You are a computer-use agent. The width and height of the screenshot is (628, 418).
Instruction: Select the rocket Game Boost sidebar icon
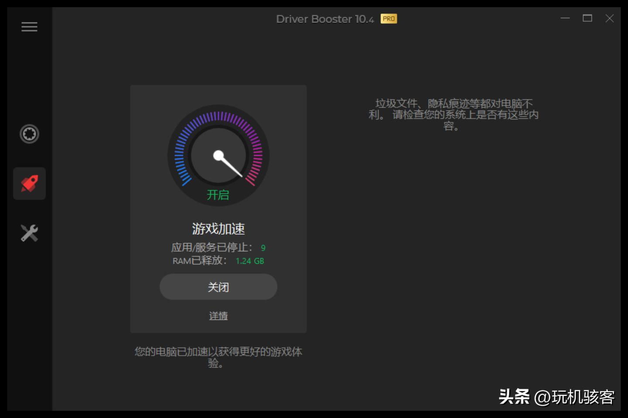click(29, 183)
